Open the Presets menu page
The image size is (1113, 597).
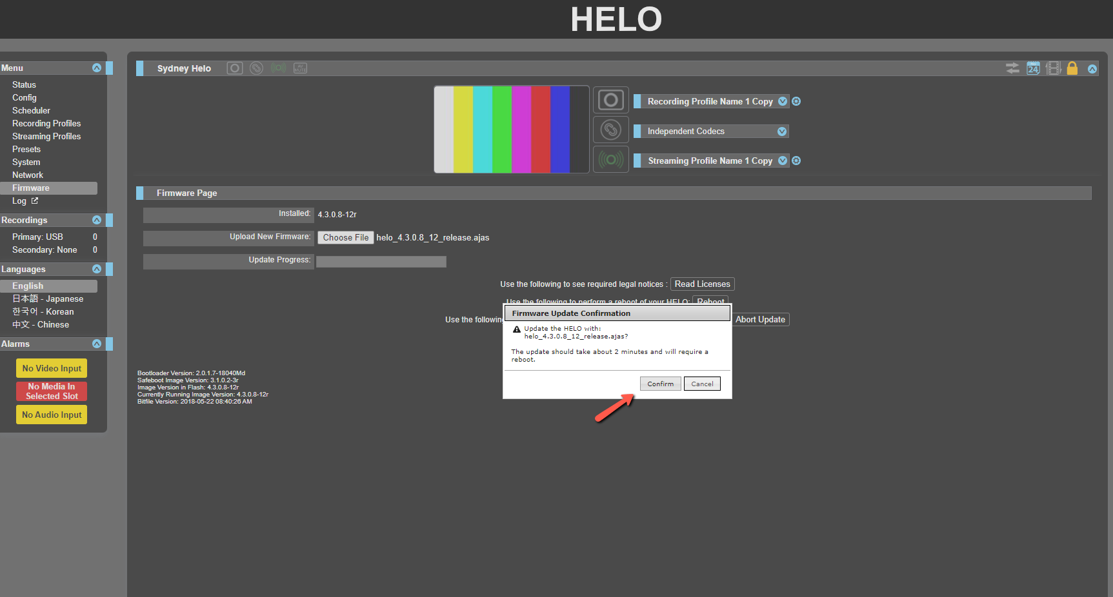[26, 149]
